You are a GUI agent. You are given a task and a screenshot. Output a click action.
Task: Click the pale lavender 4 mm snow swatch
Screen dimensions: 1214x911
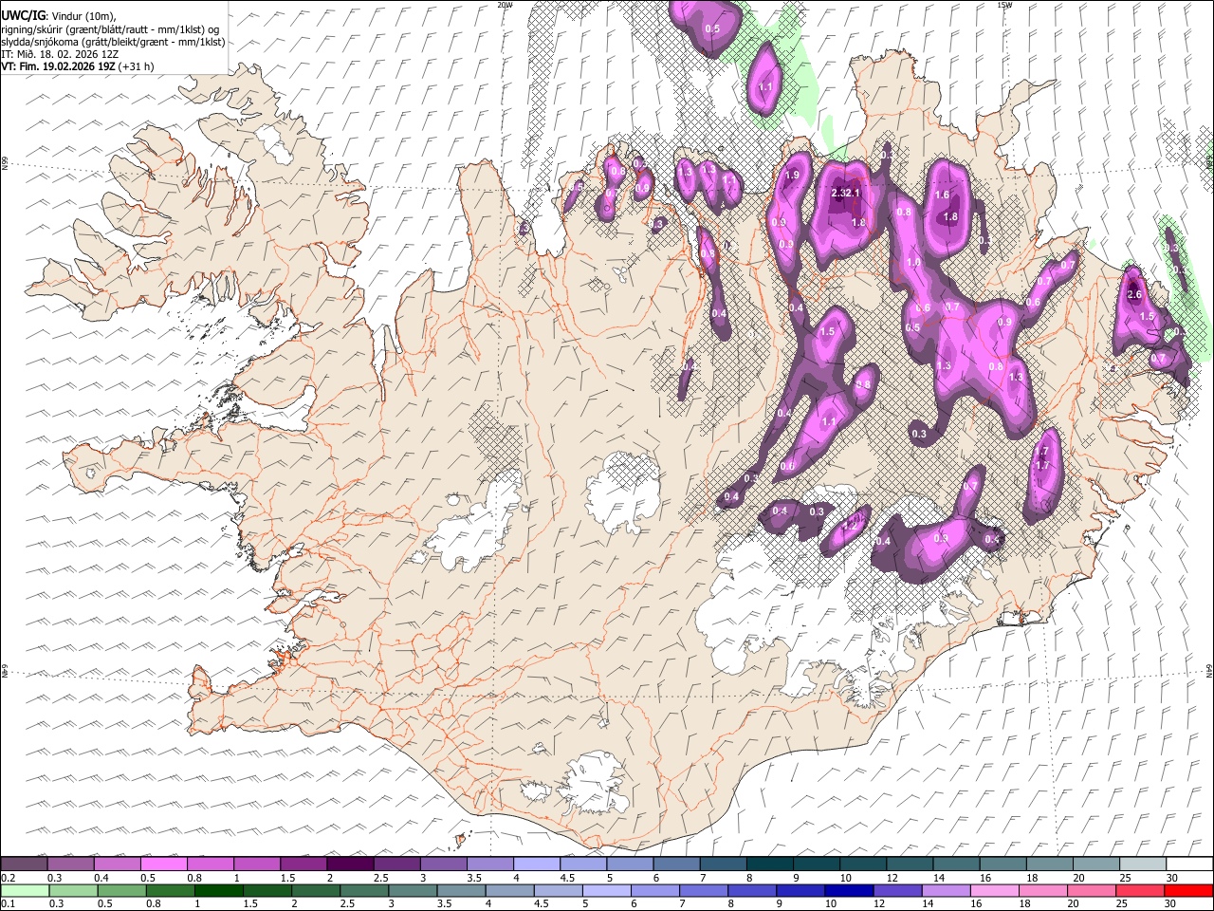tap(536, 865)
